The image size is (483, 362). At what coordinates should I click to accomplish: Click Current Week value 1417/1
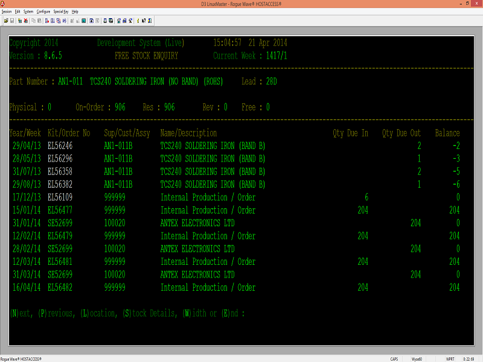pos(277,56)
